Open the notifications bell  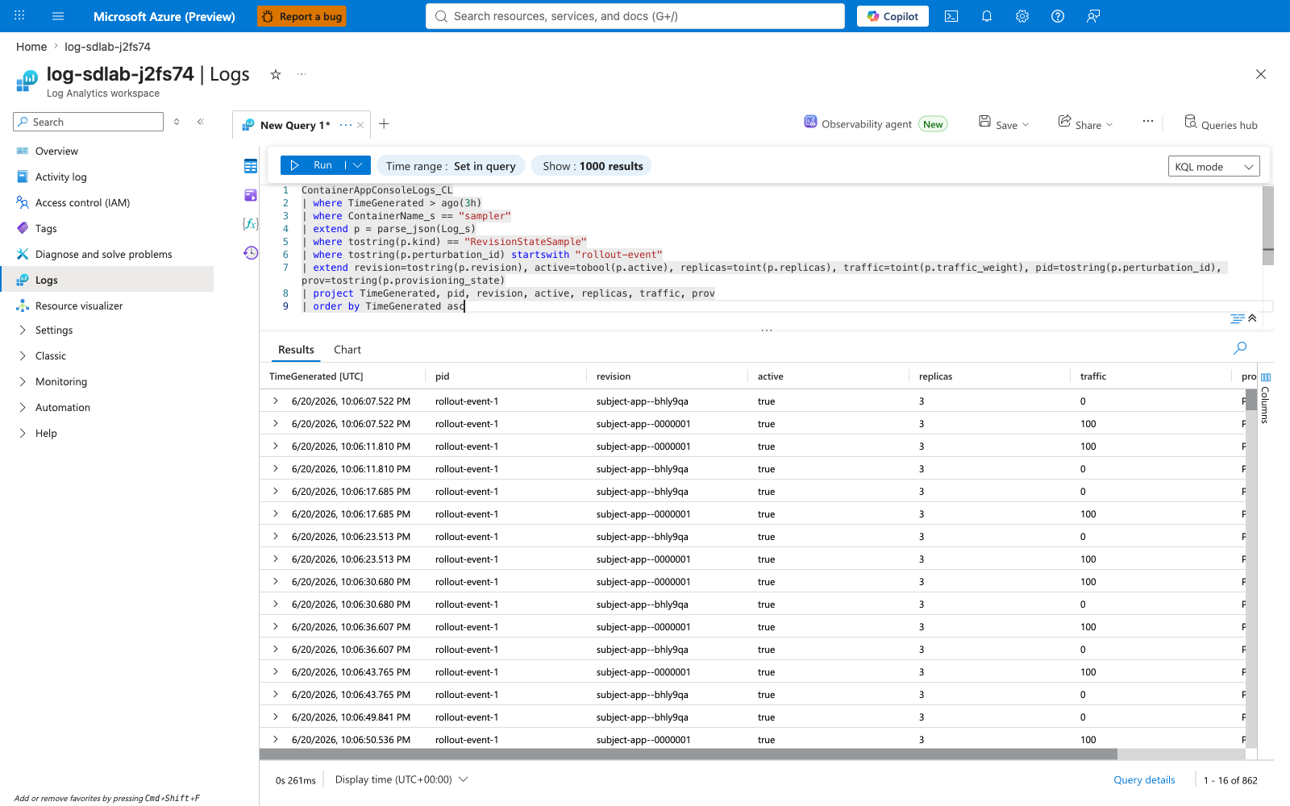(x=987, y=16)
